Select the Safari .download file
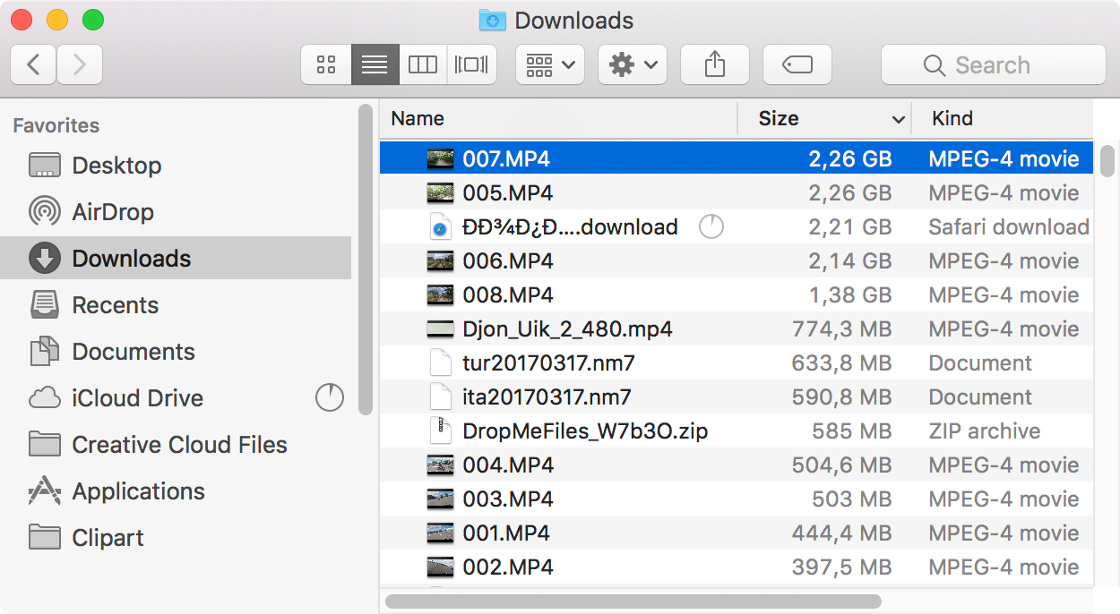 (x=737, y=227)
